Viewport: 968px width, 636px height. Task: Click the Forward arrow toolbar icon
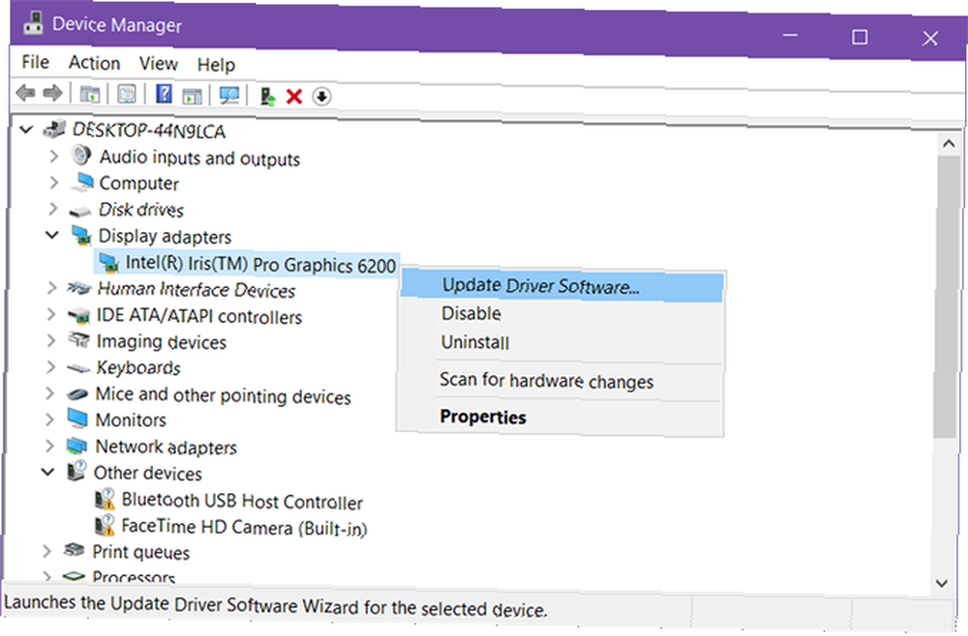[52, 93]
